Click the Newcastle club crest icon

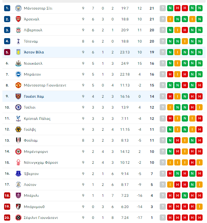18,63
